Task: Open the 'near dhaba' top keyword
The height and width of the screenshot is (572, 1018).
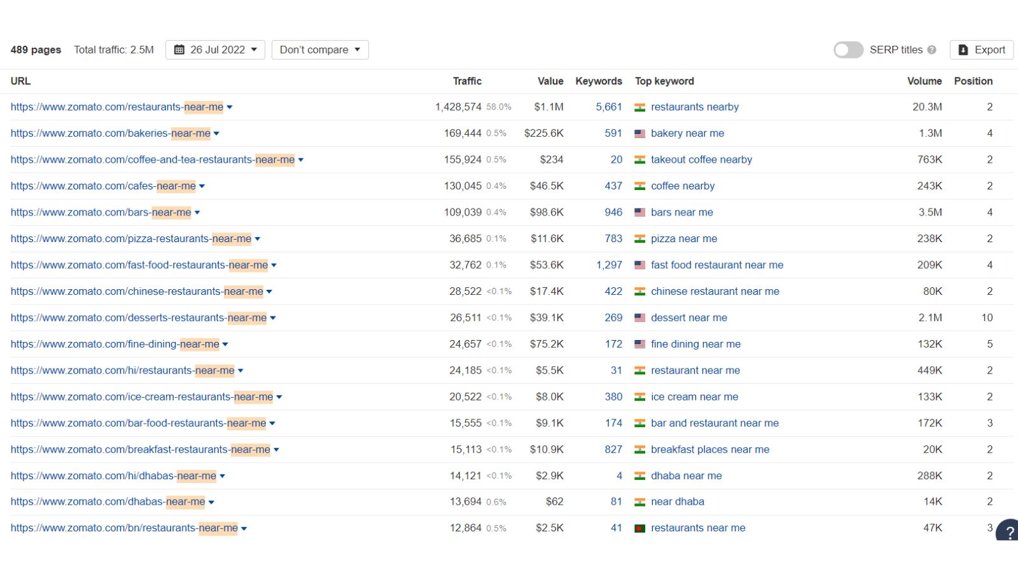Action: point(678,501)
